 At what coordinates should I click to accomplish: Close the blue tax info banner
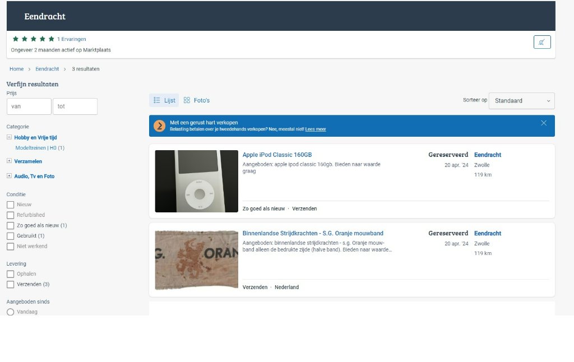pyautogui.click(x=543, y=123)
